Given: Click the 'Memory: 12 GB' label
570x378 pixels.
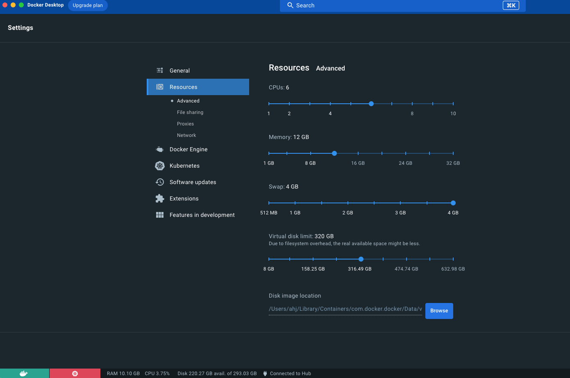Looking at the screenshot, I should 289,137.
